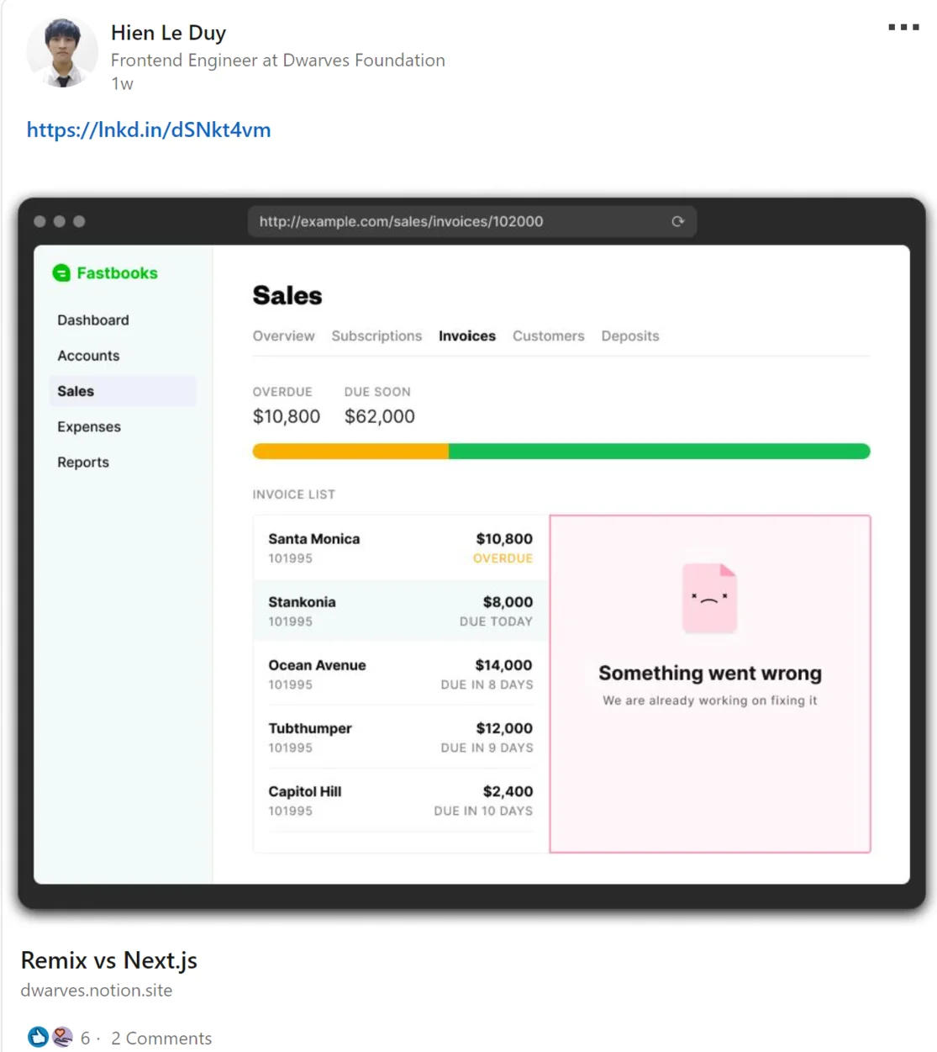Viewport: 937px width, 1052px height.
Task: Click the sad file error icon
Action: [710, 598]
